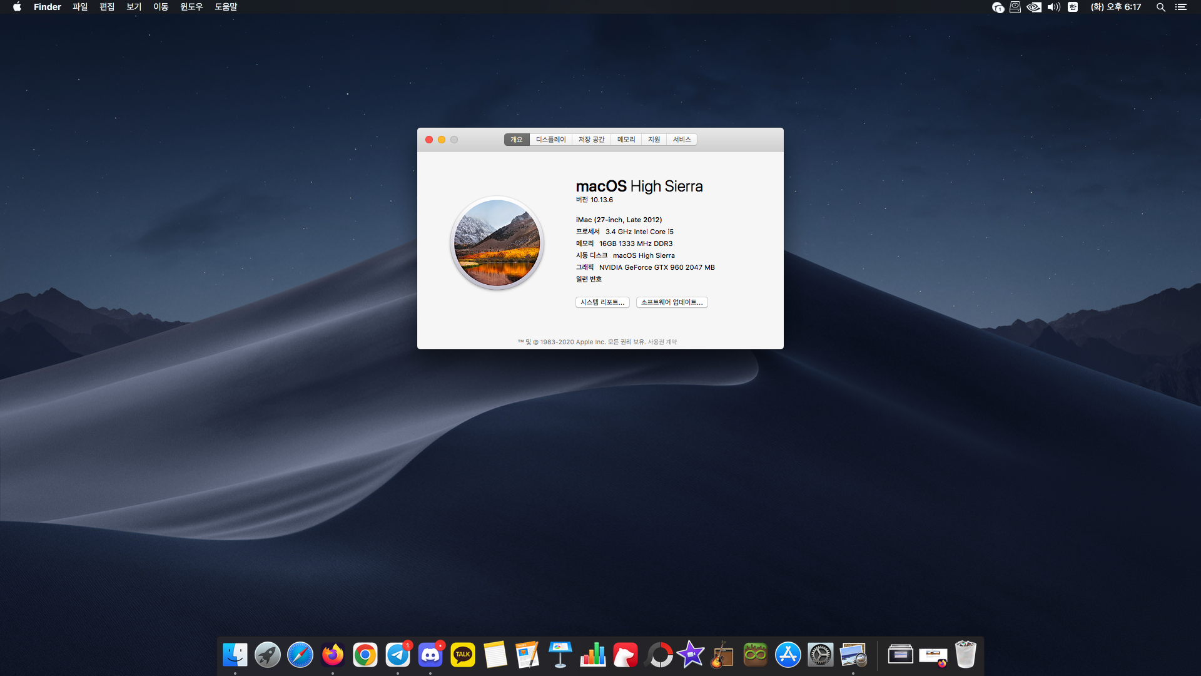Open the Finder menu

(48, 7)
